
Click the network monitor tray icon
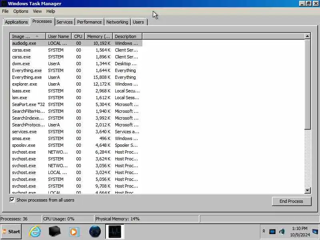pyautogui.click(x=272, y=232)
